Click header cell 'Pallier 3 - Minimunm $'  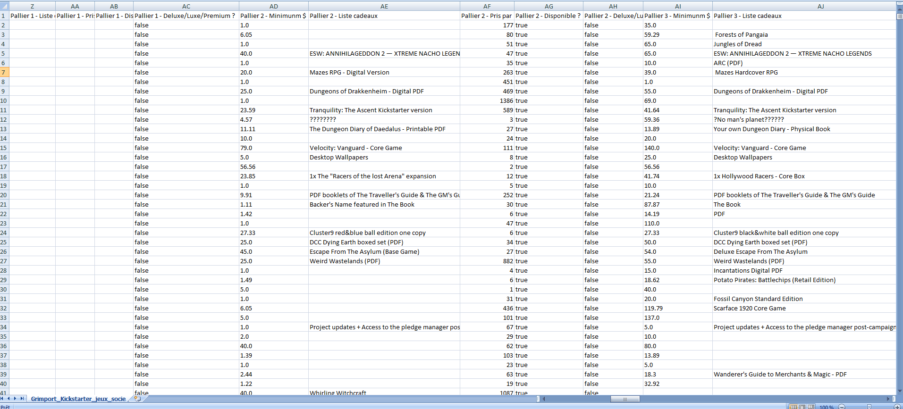678,16
